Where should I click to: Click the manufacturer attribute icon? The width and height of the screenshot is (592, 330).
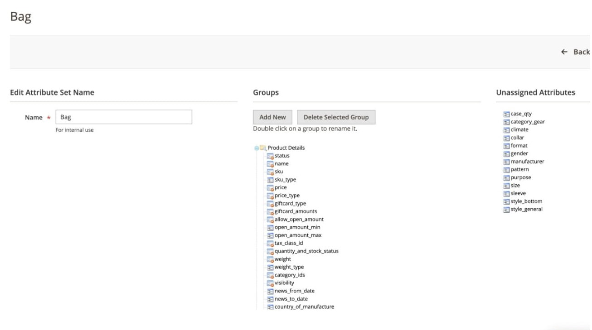pos(507,162)
